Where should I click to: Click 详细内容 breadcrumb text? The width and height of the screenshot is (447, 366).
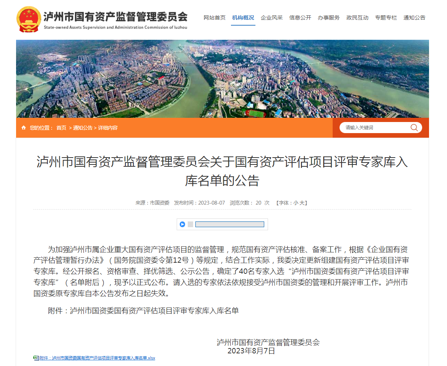click(x=108, y=128)
